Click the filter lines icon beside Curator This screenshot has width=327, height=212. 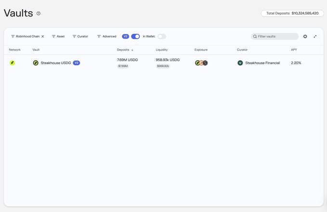pos(74,36)
